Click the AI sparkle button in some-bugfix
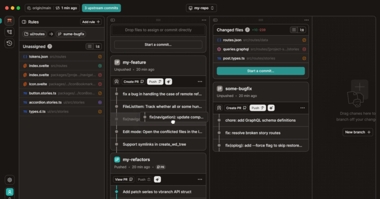The image size is (380, 199). (x=271, y=108)
